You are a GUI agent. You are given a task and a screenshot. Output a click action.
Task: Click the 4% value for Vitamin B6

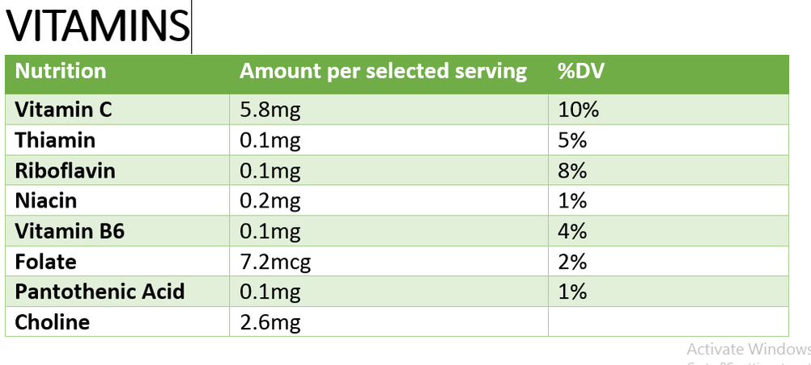pyautogui.click(x=572, y=232)
